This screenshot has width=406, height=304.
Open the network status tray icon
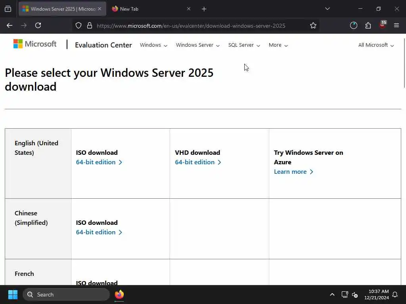(x=345, y=294)
